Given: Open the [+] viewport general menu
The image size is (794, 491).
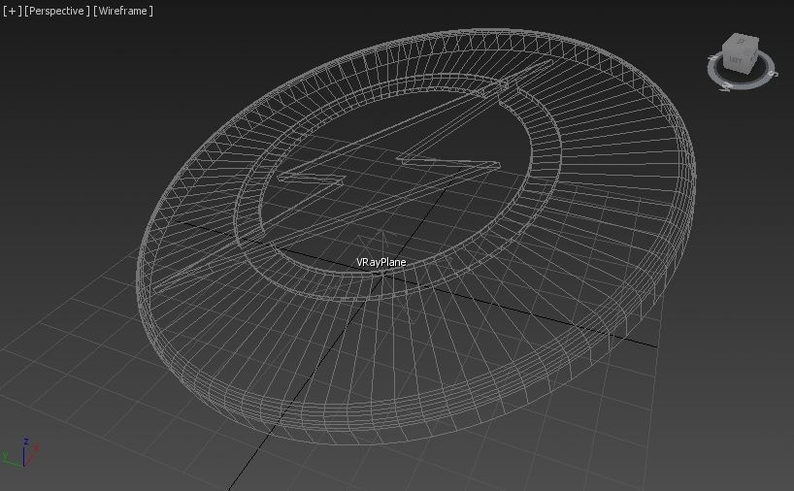Looking at the screenshot, I should coord(13,11).
